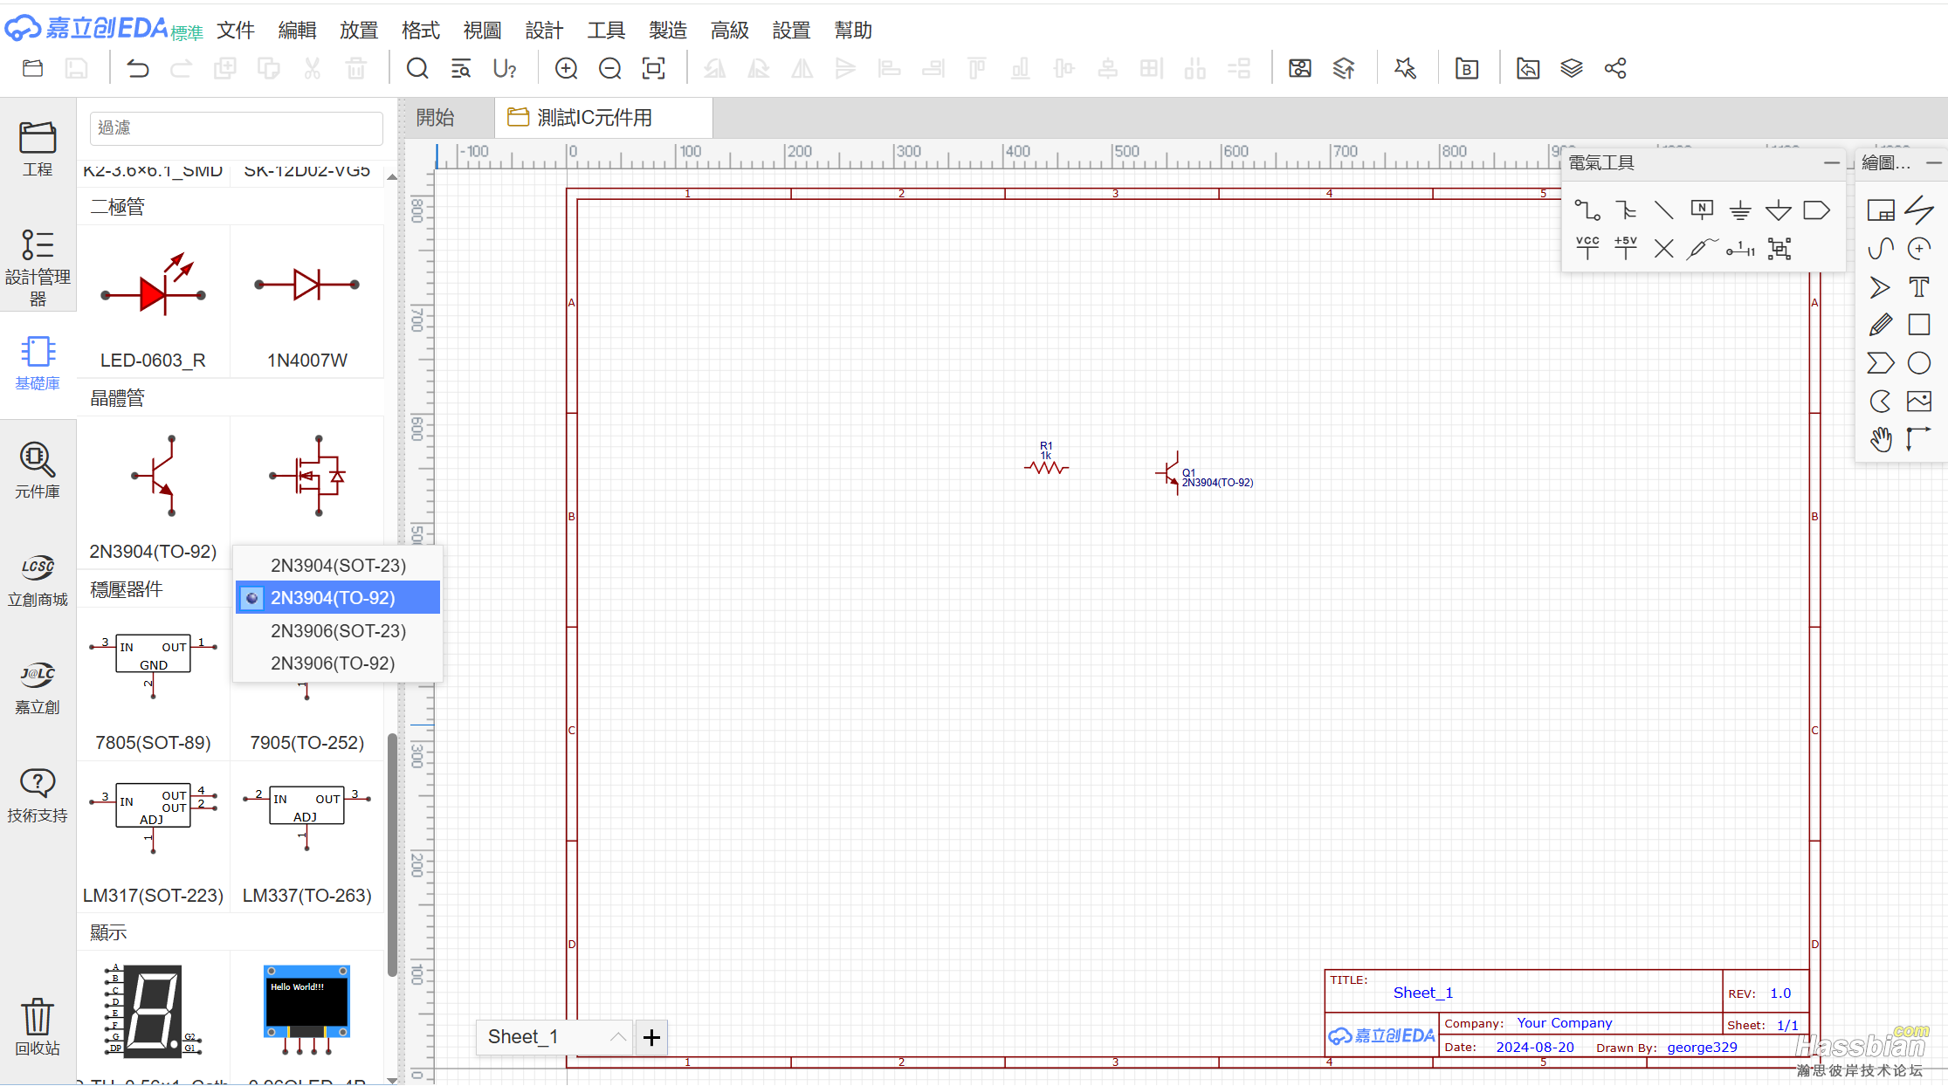Choose 2N3906(TO-92) from the popup list

pos(338,663)
